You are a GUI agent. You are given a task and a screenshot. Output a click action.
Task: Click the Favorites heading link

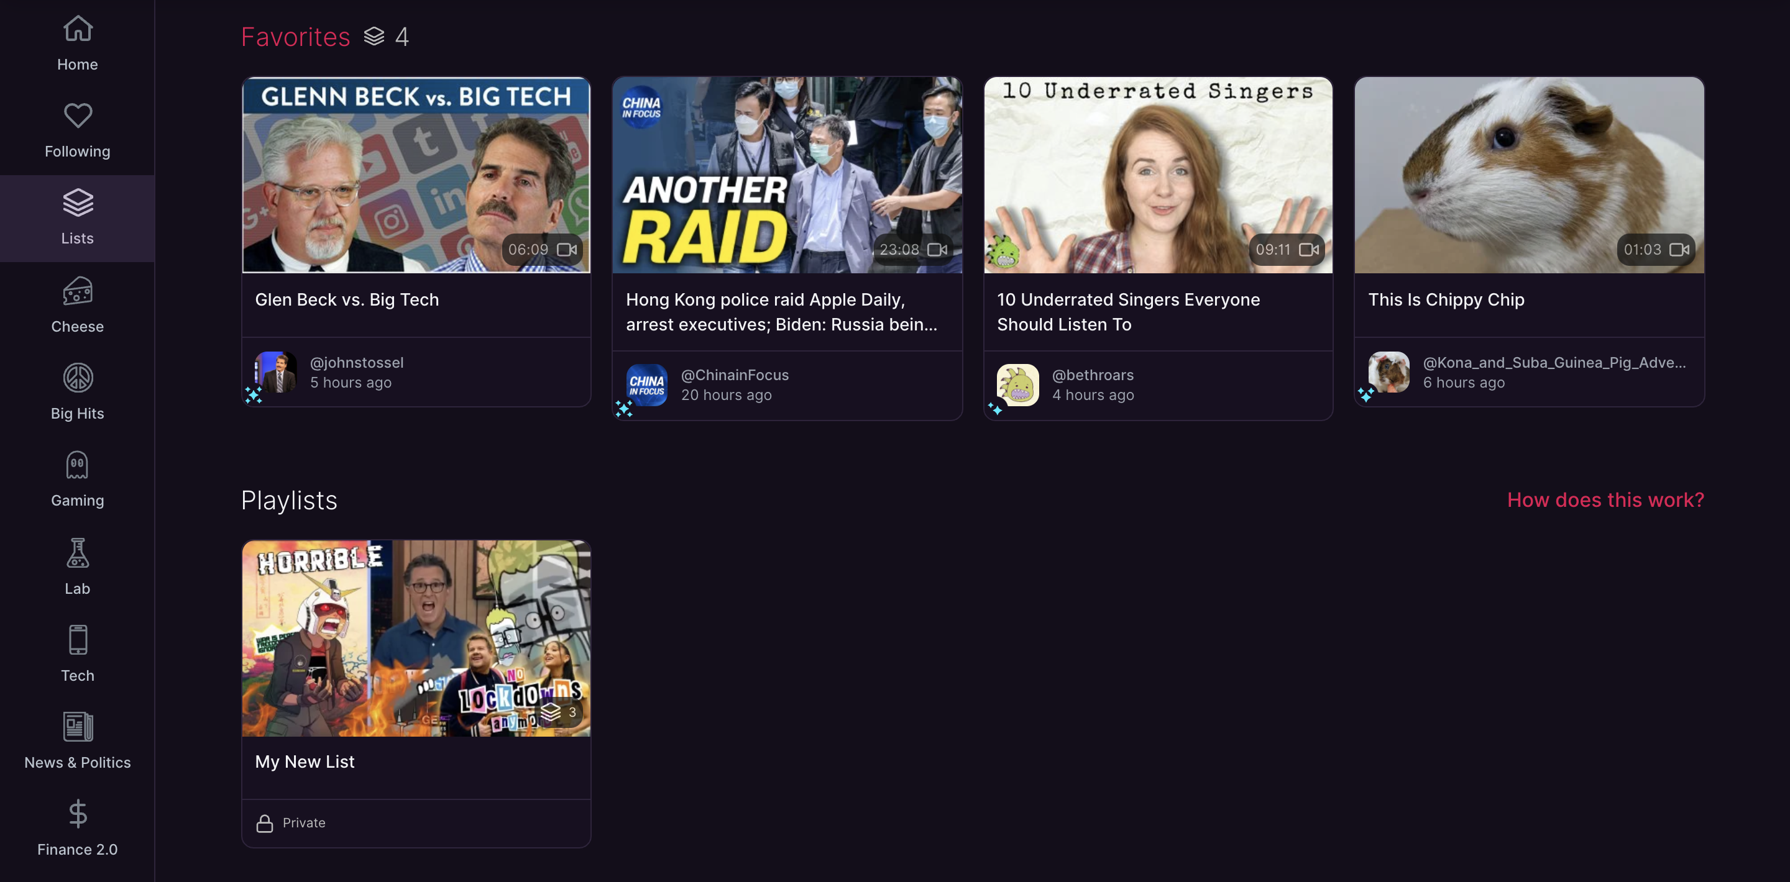pyautogui.click(x=295, y=36)
